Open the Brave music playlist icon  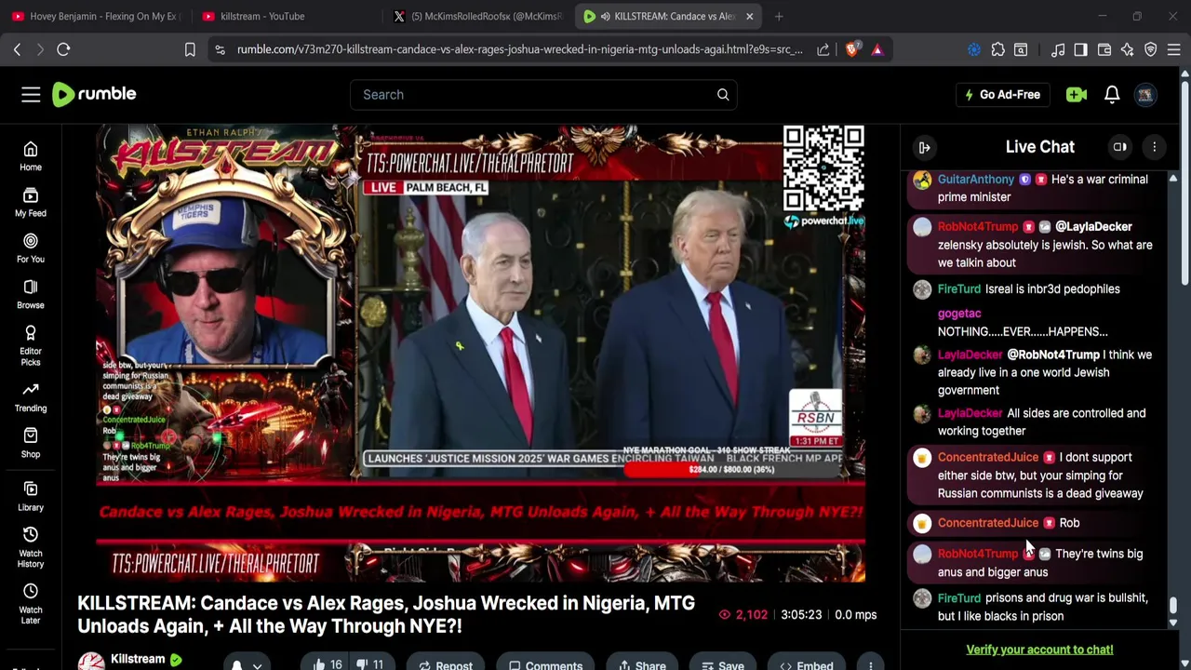point(1058,49)
